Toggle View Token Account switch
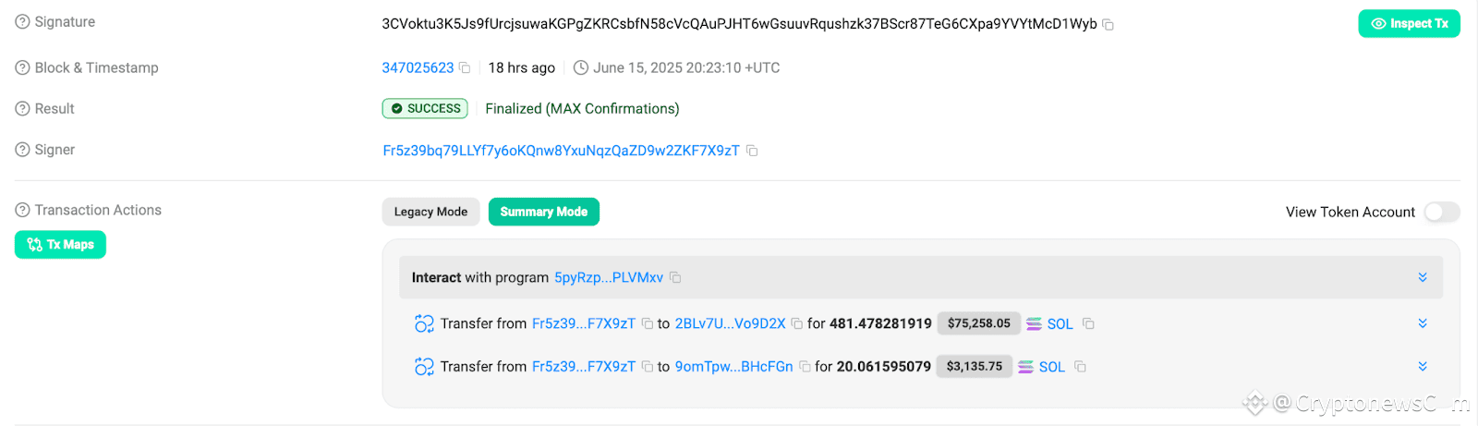Viewport: 1478px width, 426px height. point(1441,213)
